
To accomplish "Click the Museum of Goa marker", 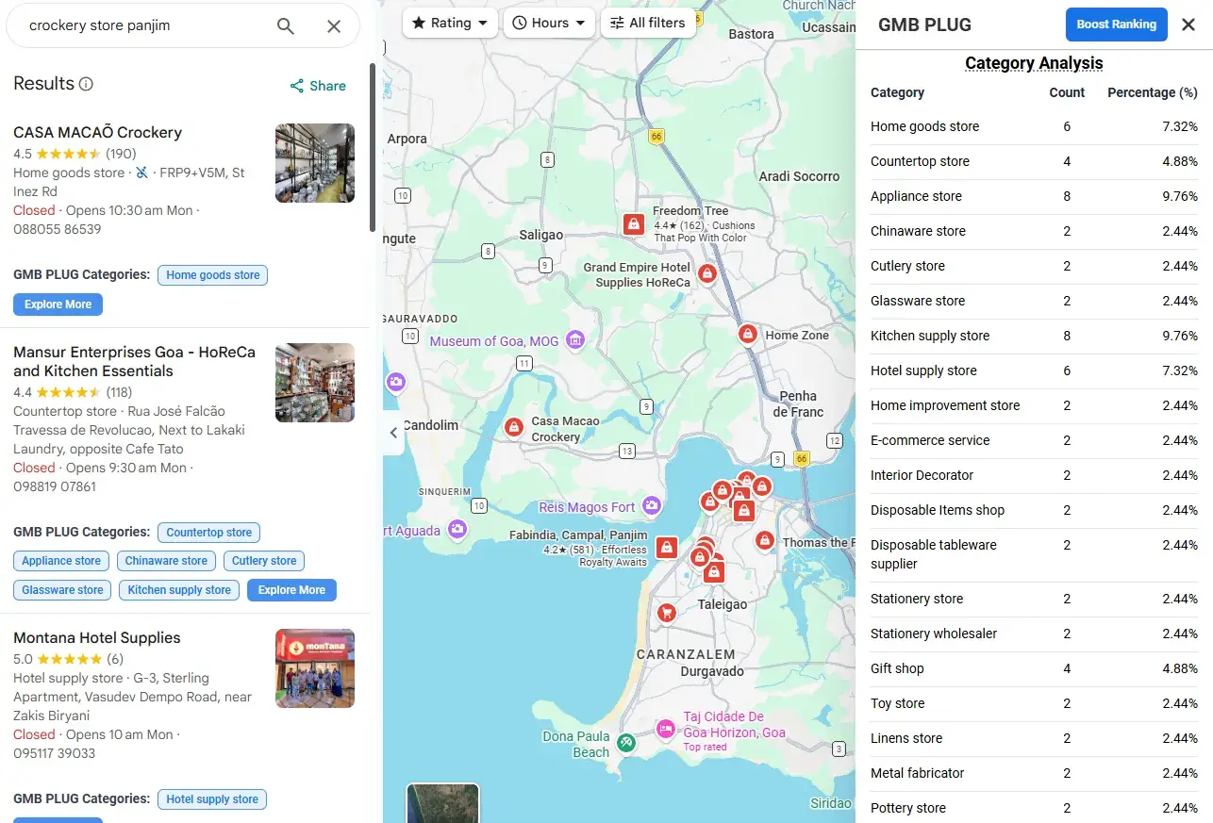I will pos(574,340).
